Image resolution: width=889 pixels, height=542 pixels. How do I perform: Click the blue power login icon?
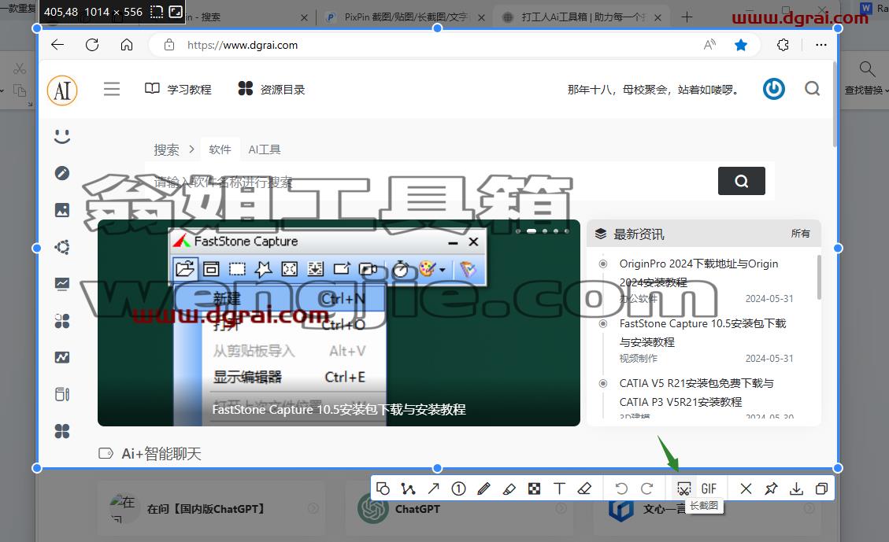point(774,89)
